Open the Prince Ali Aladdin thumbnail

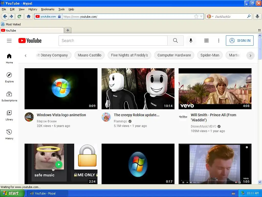pyautogui.click(x=215, y=89)
